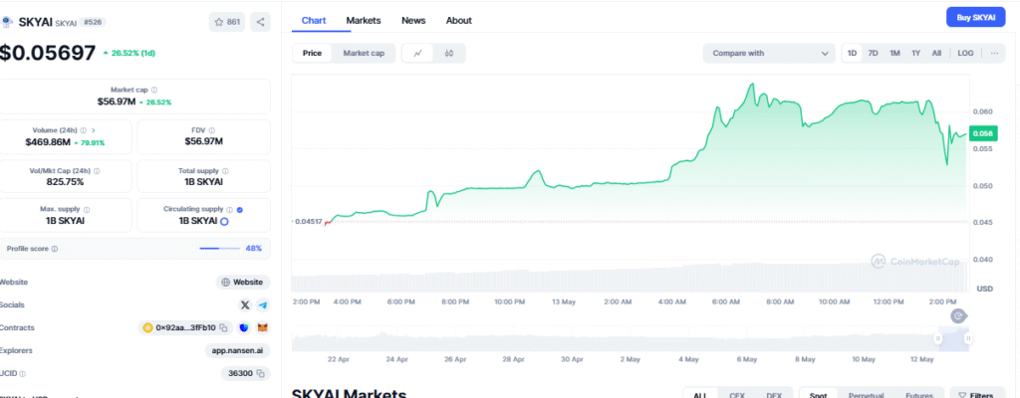This screenshot has width=1020, height=398.
Task: Set chart range to 1M
Action: click(x=894, y=54)
